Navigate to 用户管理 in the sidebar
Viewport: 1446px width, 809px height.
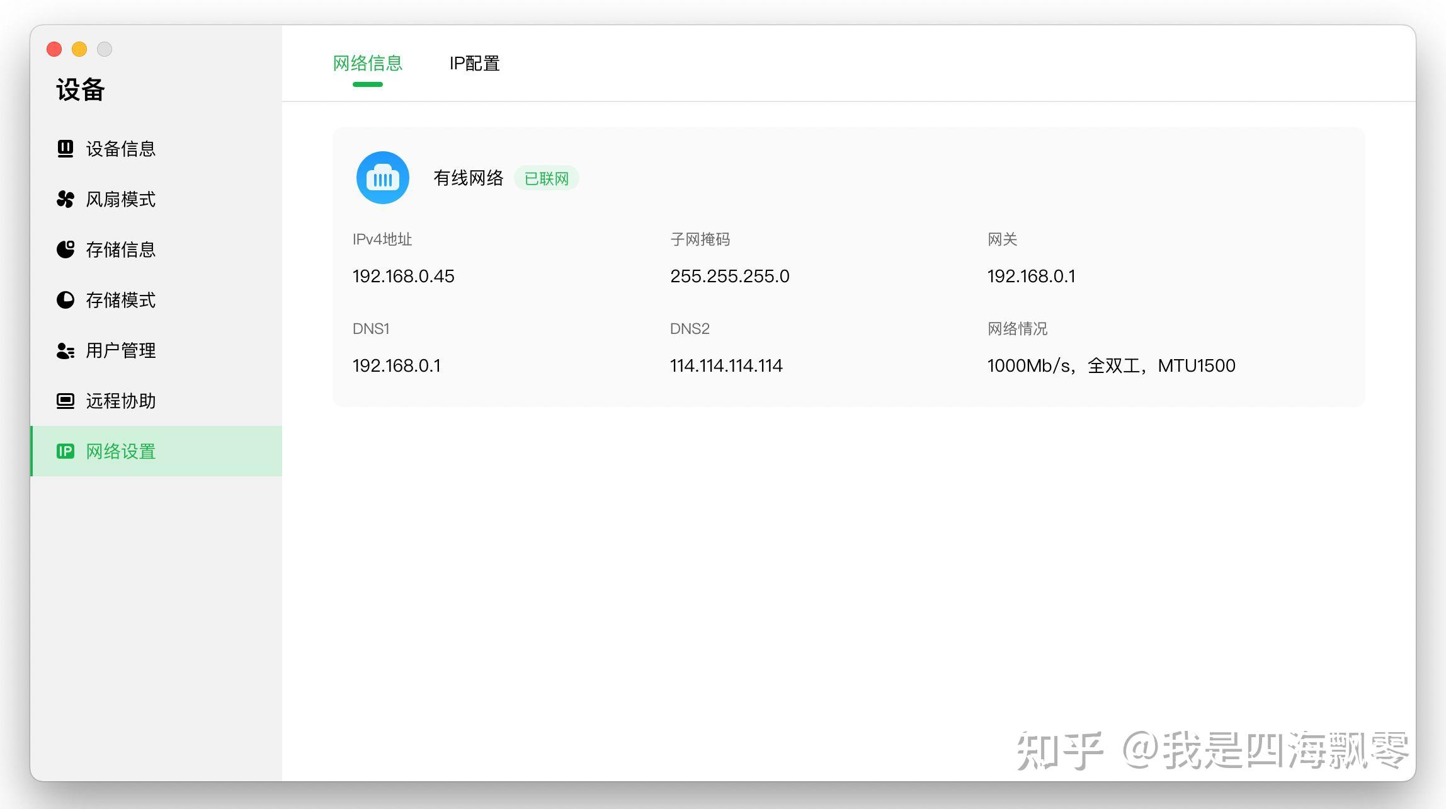point(120,351)
